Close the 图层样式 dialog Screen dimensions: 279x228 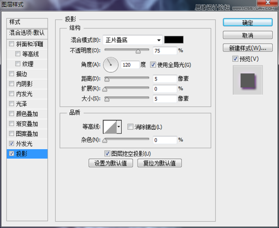pyautogui.click(x=267, y=3)
